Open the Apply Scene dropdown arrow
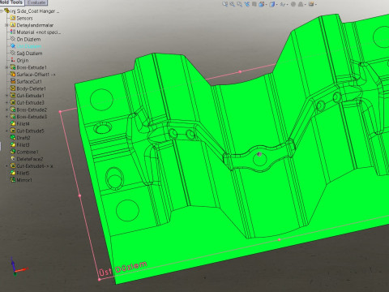Image resolution: width=389 pixels, height=292 pixels. 305,4
